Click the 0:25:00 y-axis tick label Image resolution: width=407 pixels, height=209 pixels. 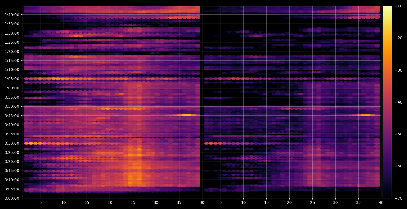tap(12, 152)
